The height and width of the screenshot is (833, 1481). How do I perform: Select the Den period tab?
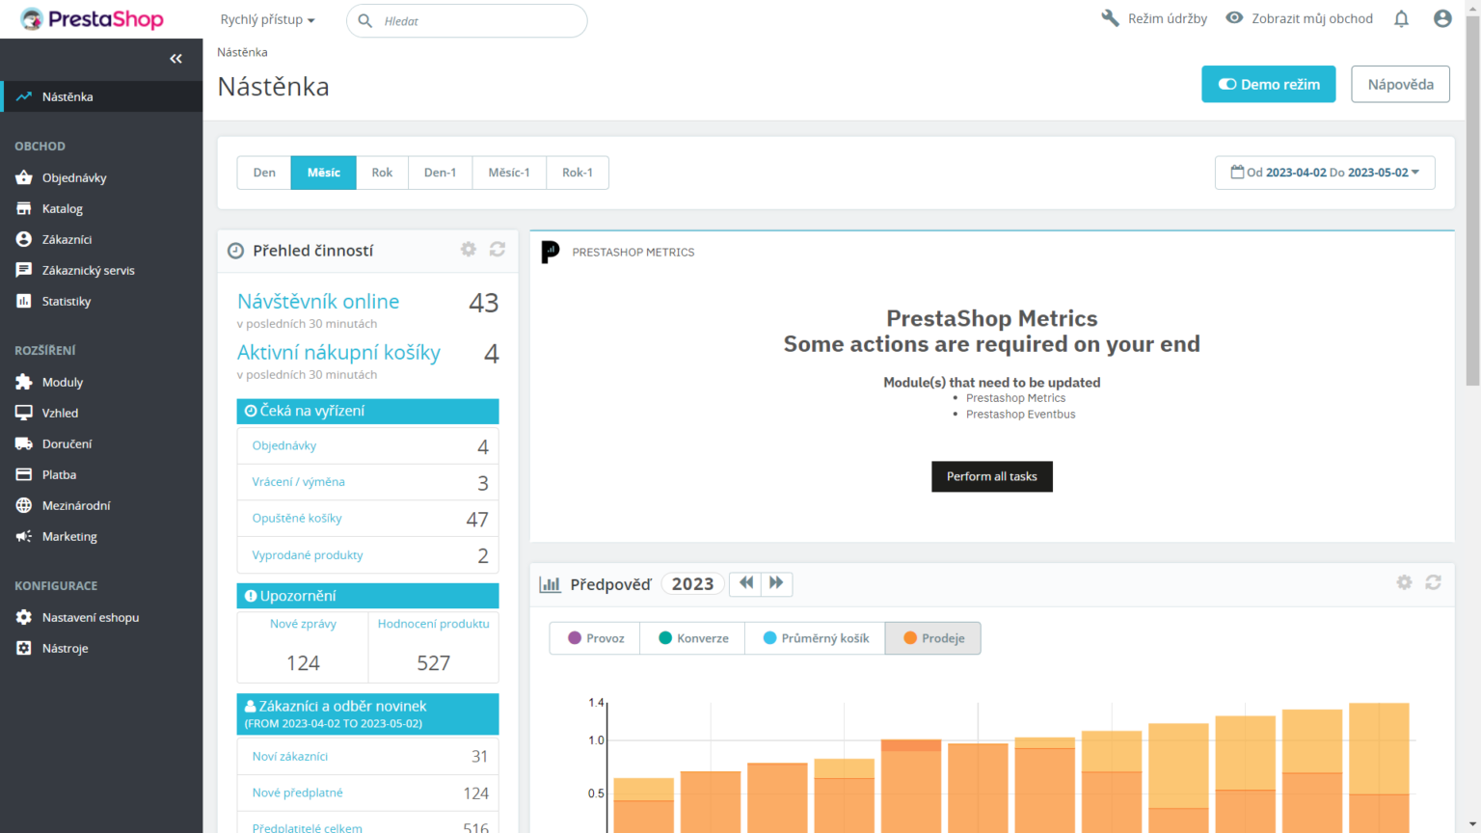(264, 173)
